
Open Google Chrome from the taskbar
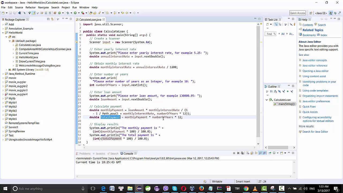[x=246, y=188]
